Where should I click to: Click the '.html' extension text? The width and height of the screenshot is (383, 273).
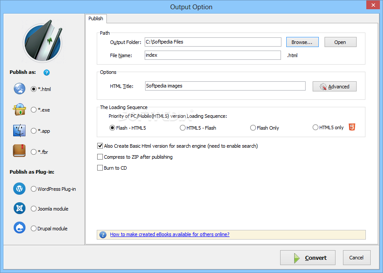pos(292,55)
